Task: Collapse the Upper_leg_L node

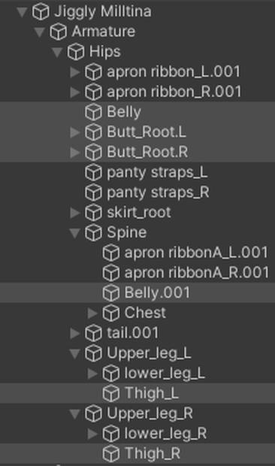Action: pos(75,354)
